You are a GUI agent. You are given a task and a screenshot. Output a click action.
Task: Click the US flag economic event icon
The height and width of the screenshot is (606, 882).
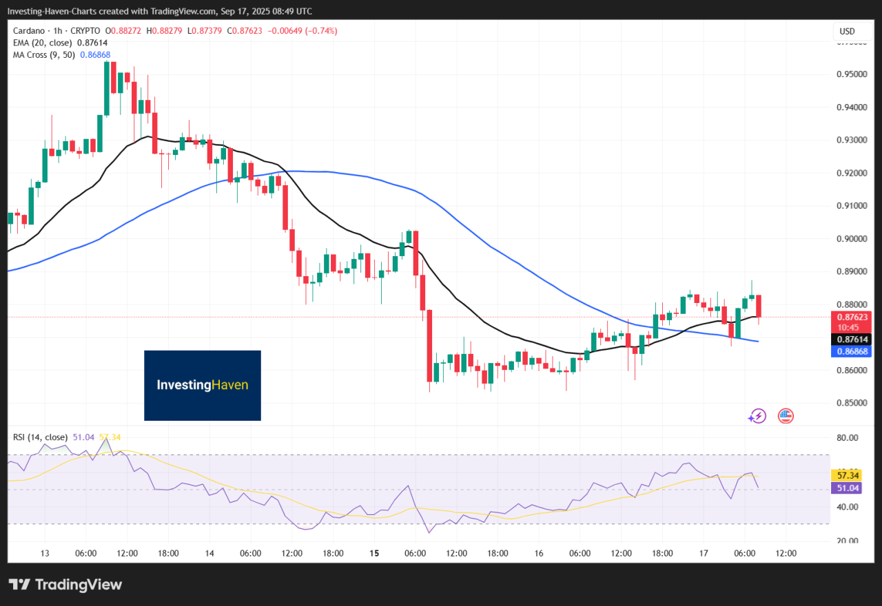pyautogui.click(x=786, y=415)
